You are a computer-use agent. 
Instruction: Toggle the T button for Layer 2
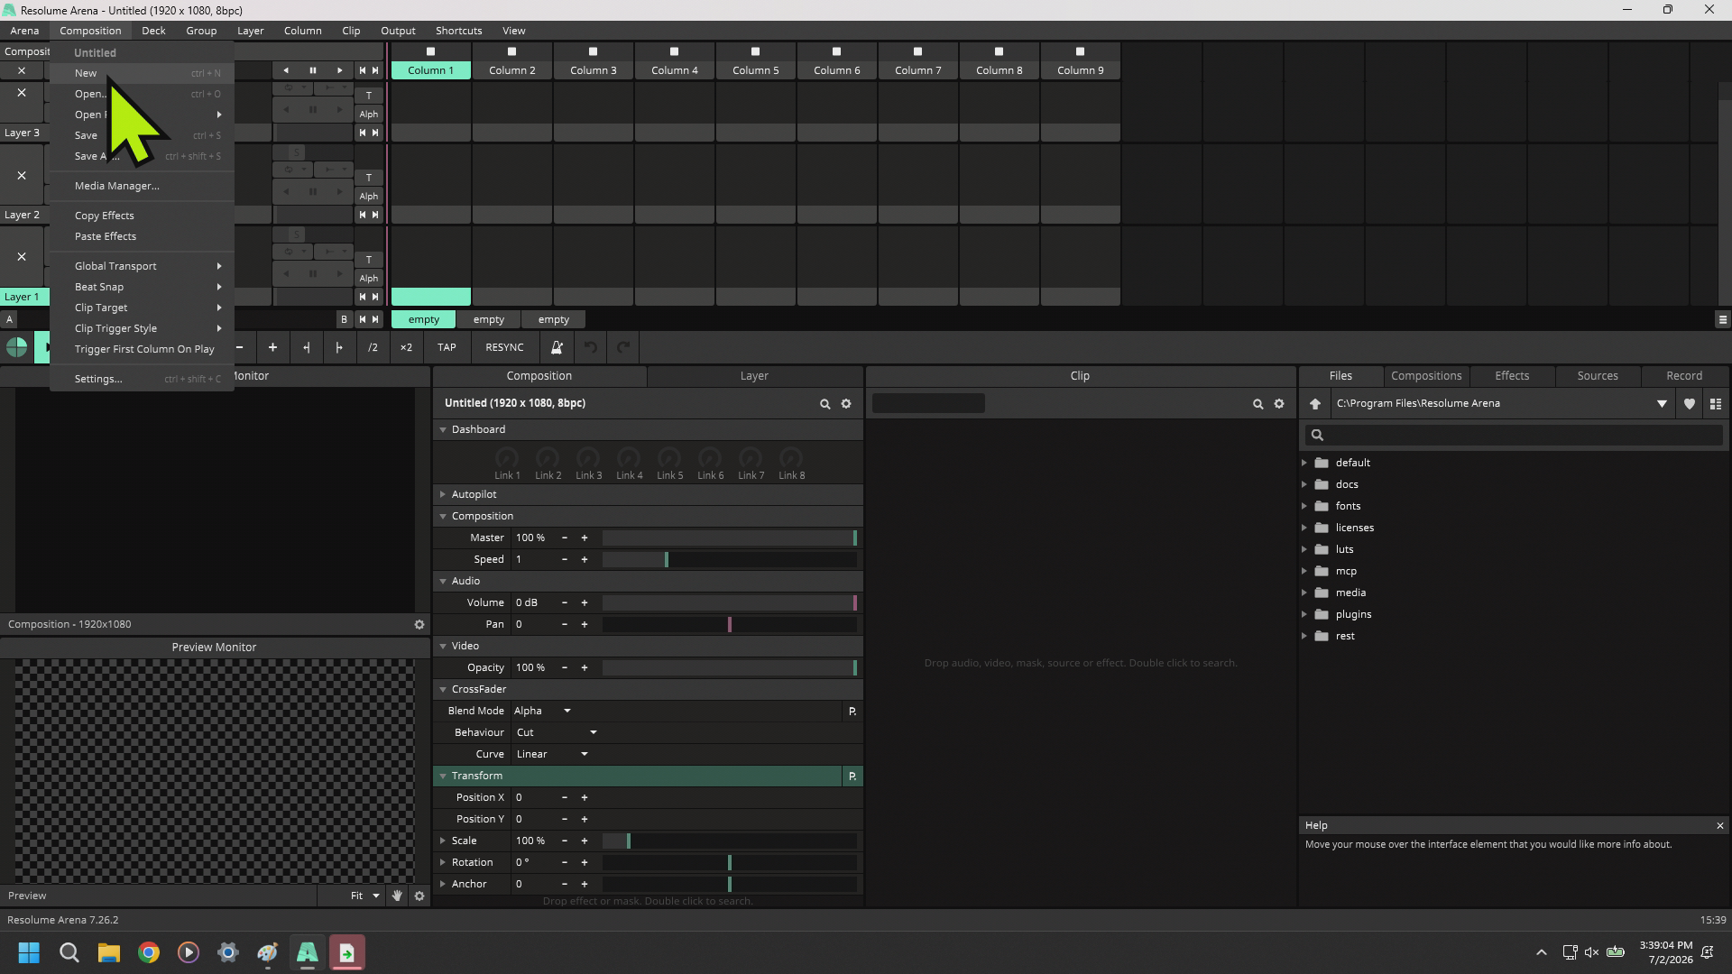[x=369, y=178]
